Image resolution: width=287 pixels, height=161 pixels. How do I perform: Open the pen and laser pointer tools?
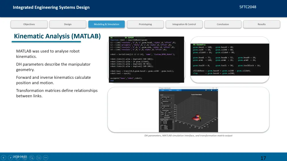pyautogui.click(x=18, y=157)
